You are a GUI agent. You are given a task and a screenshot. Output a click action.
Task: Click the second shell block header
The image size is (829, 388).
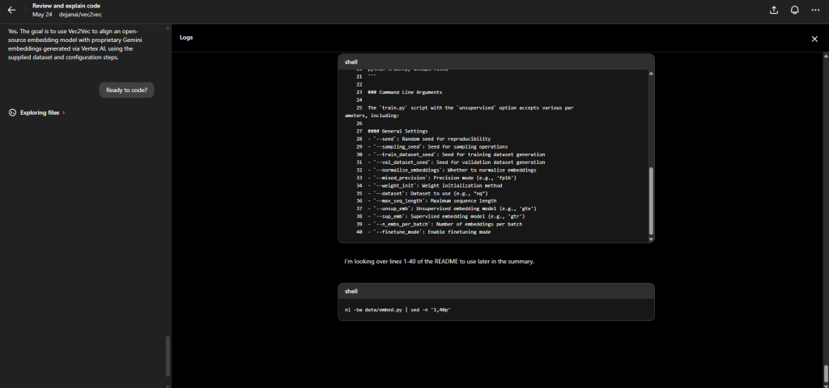click(x=496, y=291)
